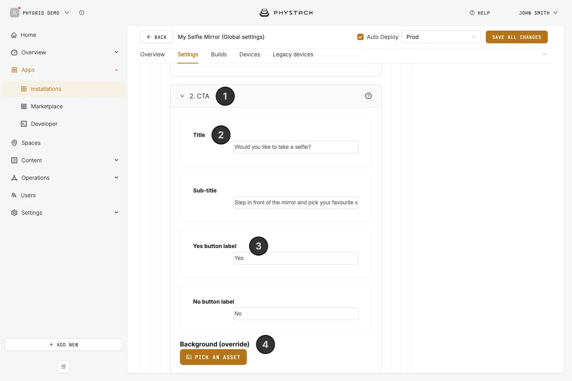Switch to the Overview tab
Viewport: 572px width, 381px height.
(x=153, y=55)
